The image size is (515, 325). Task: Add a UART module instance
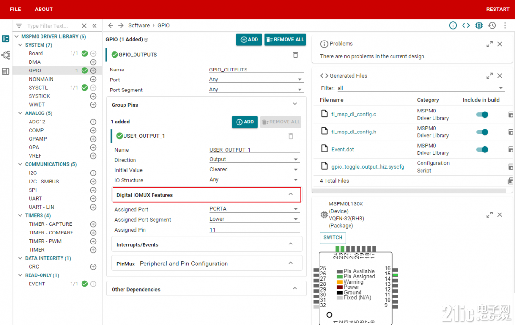(93, 199)
